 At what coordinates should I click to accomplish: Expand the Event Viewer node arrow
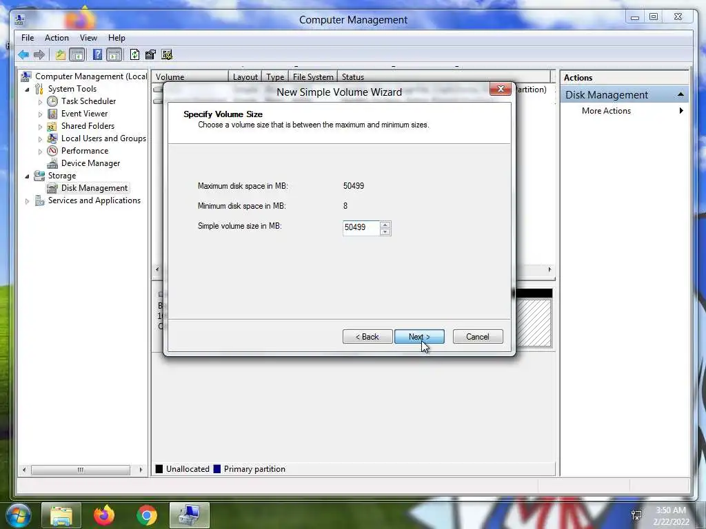coord(40,114)
